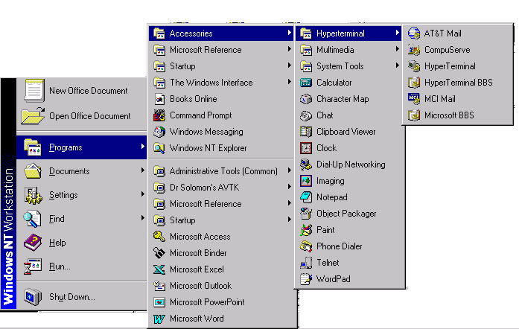
Task: Expand the Administrative Tools (Common) arrow
Action: [290, 170]
